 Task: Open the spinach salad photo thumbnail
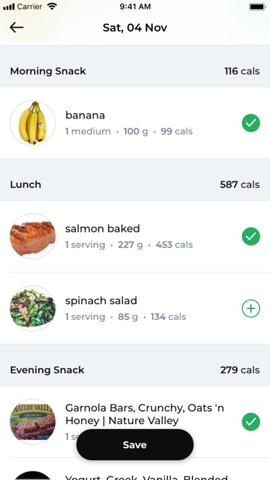pyautogui.click(x=33, y=308)
